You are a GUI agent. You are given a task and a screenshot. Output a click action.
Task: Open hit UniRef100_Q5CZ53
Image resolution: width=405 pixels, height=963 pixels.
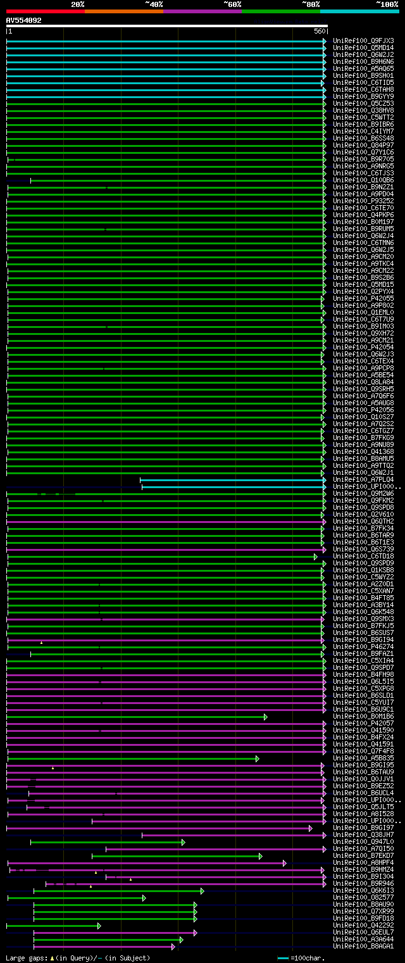[363, 103]
